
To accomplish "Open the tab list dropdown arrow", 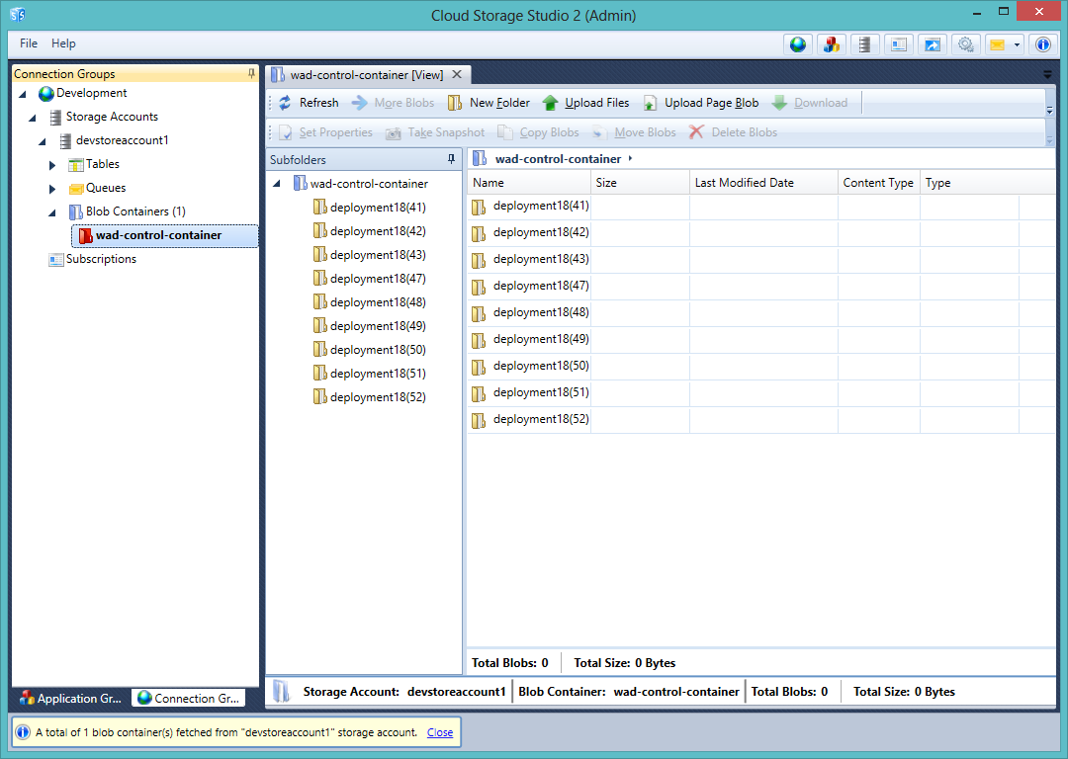I will (1047, 73).
